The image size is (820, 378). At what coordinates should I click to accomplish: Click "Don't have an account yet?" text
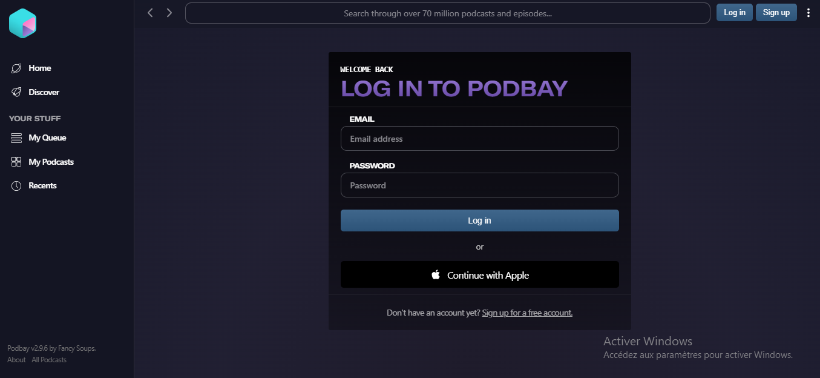tap(433, 313)
